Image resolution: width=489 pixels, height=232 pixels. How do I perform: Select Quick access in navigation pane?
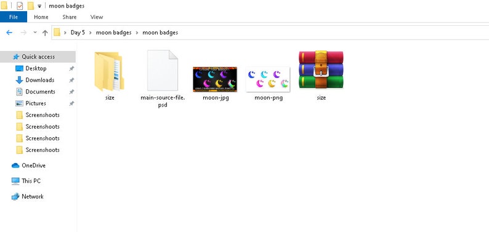[x=38, y=57]
